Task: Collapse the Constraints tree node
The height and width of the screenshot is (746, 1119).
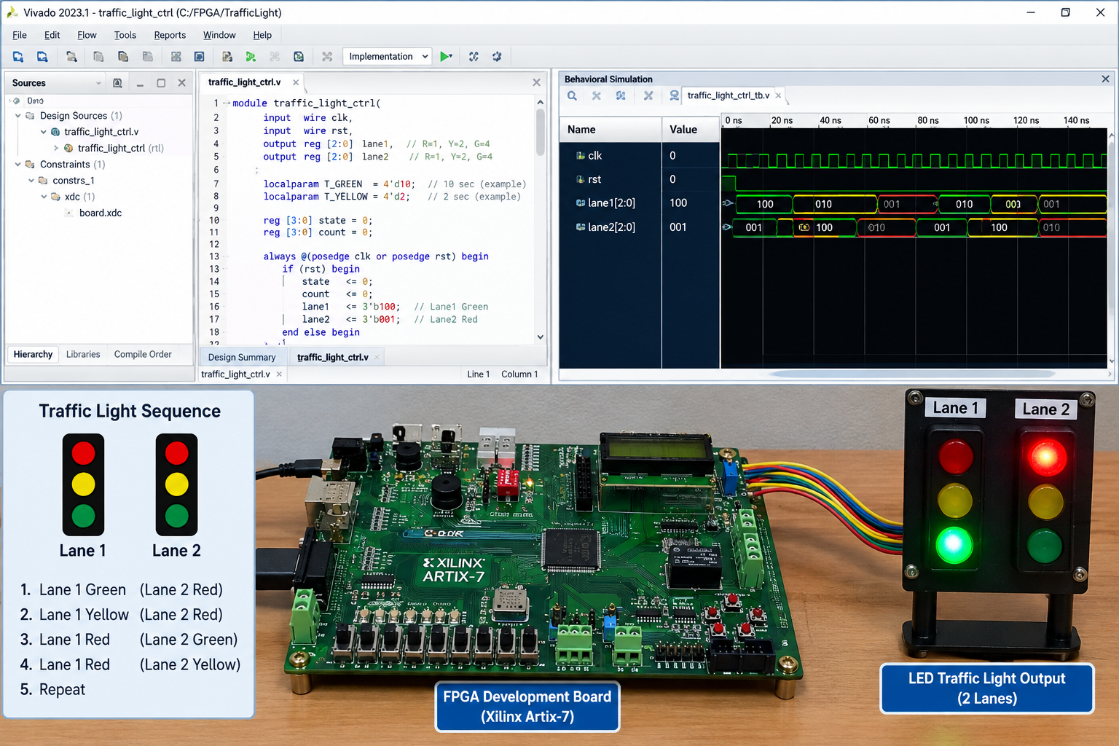Action: point(18,165)
